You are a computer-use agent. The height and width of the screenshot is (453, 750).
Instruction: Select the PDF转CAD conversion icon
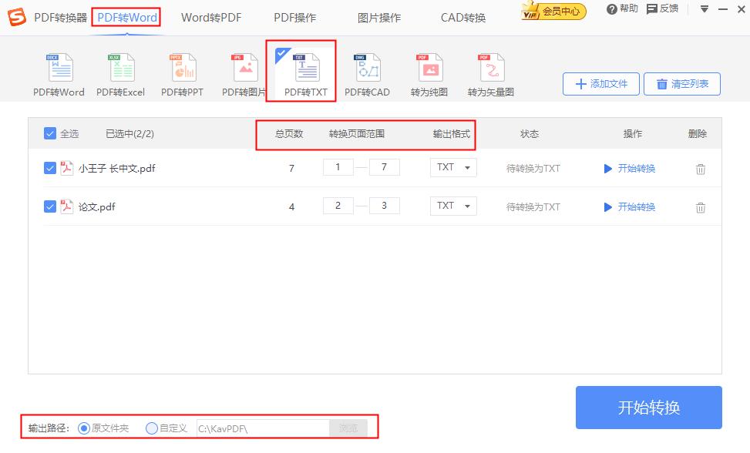pos(368,68)
